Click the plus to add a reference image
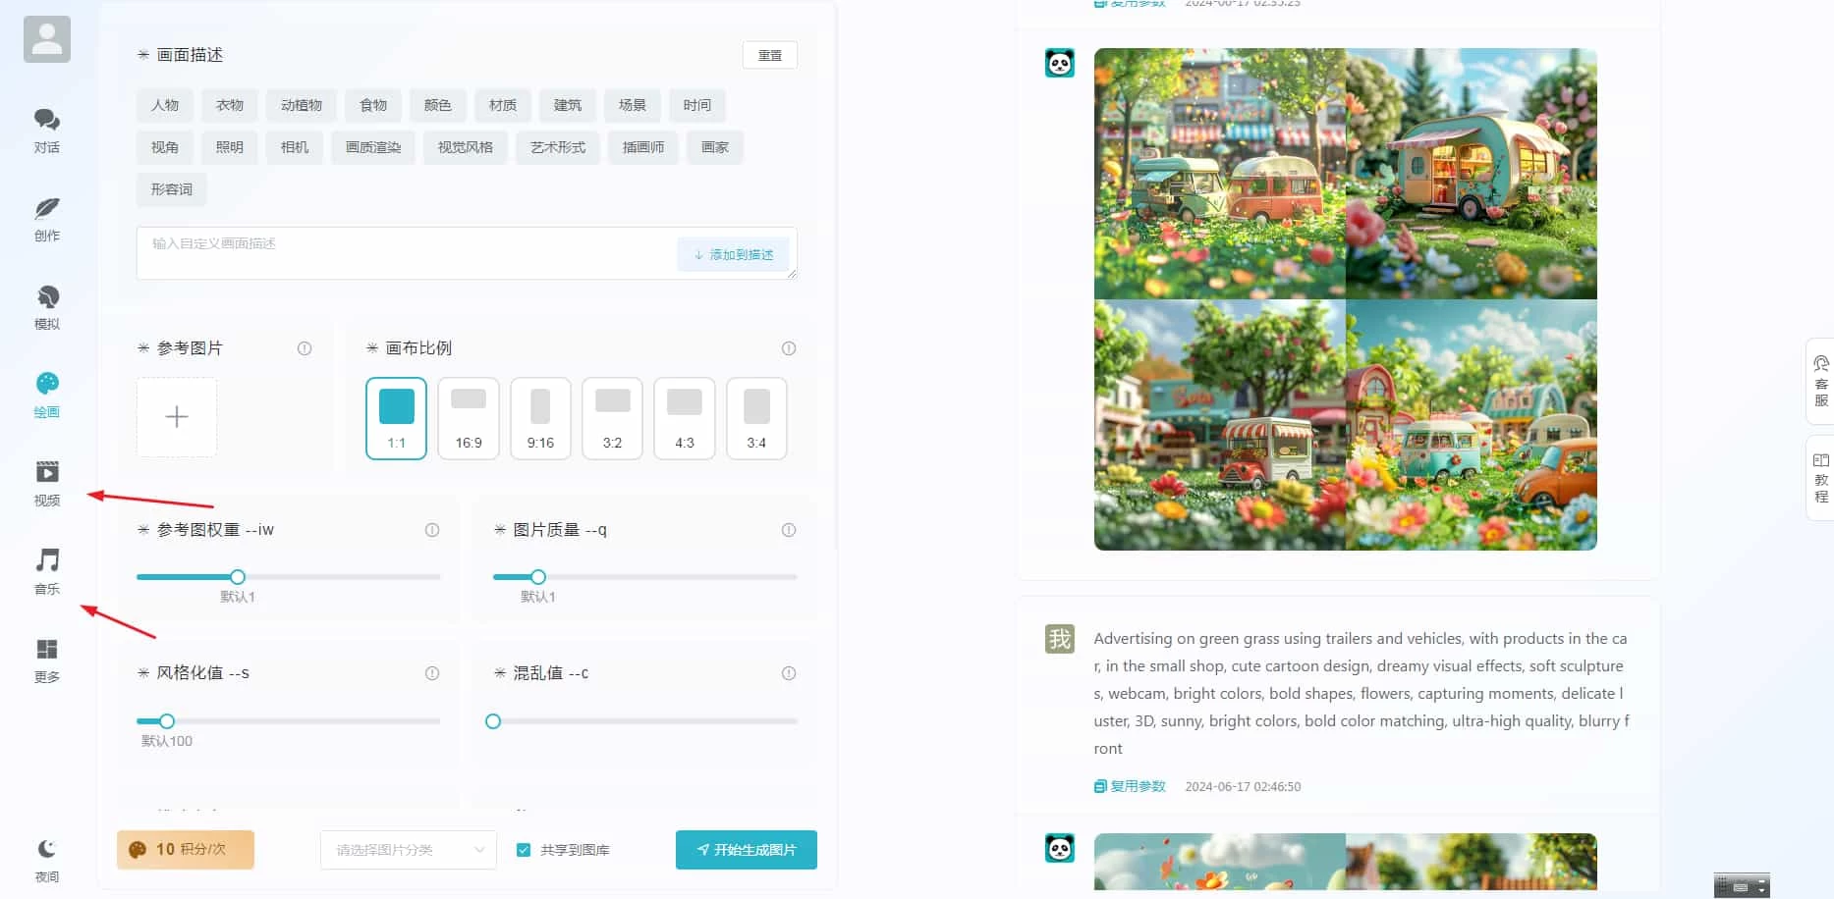1834x899 pixels. [176, 416]
